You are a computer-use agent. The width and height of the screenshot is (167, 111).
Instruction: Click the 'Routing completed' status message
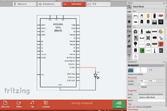(82, 103)
